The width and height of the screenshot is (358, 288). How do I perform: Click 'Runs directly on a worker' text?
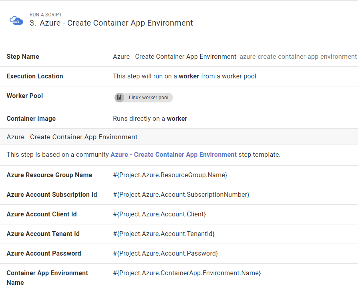click(150, 118)
